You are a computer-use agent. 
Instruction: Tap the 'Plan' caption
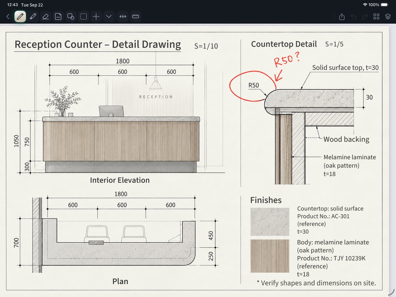pos(120,281)
